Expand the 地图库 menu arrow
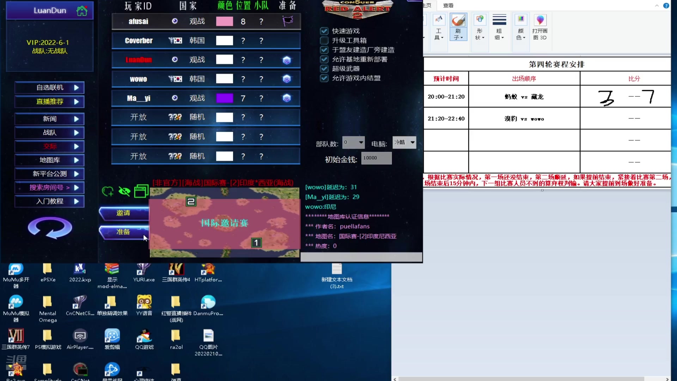The width and height of the screenshot is (677, 381). [77, 160]
